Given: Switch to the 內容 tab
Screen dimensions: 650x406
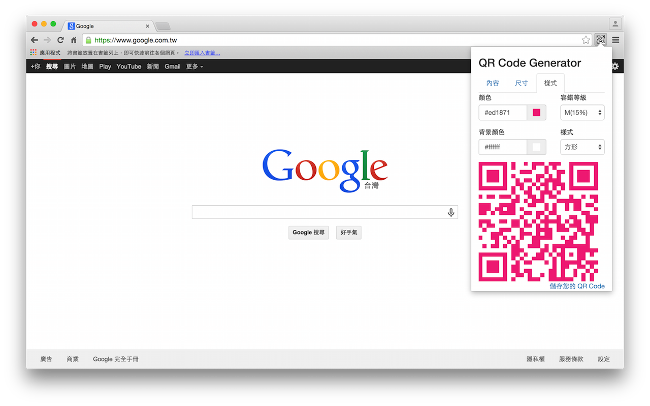Looking at the screenshot, I should [x=493, y=83].
